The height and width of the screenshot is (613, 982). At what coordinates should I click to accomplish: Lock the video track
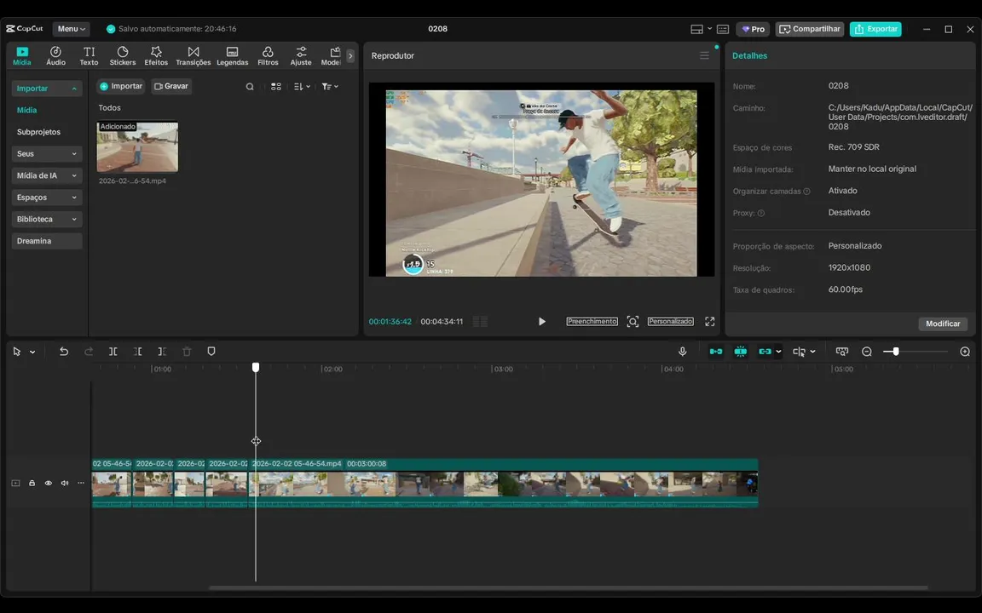click(x=32, y=484)
